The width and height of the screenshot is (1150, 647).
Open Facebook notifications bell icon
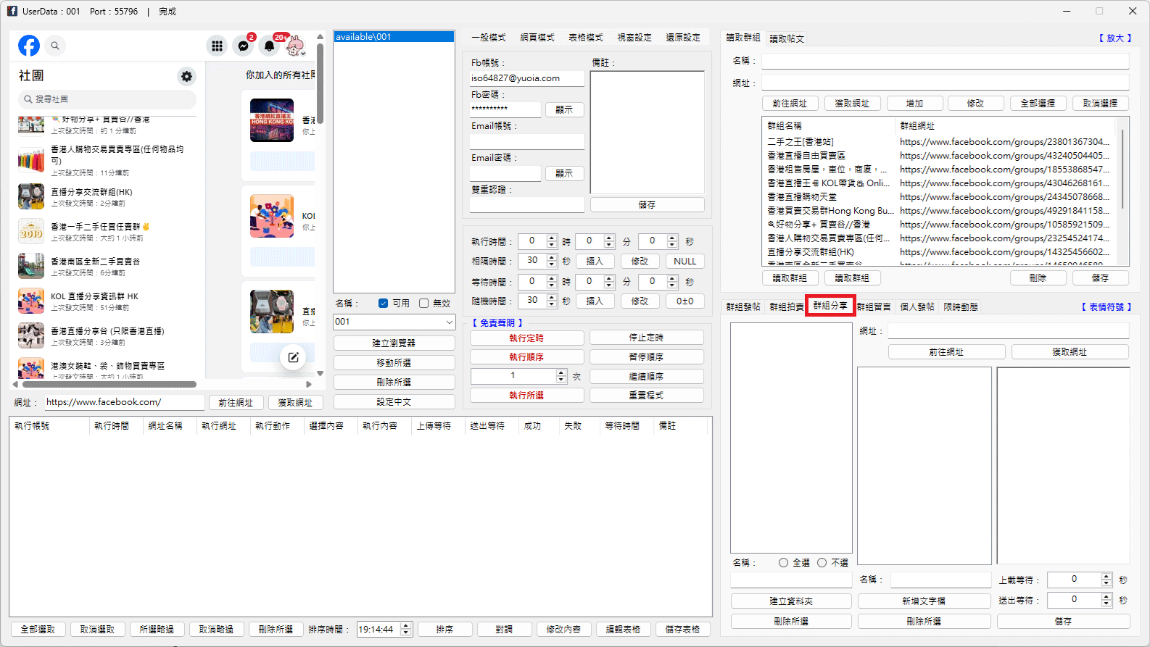(270, 46)
